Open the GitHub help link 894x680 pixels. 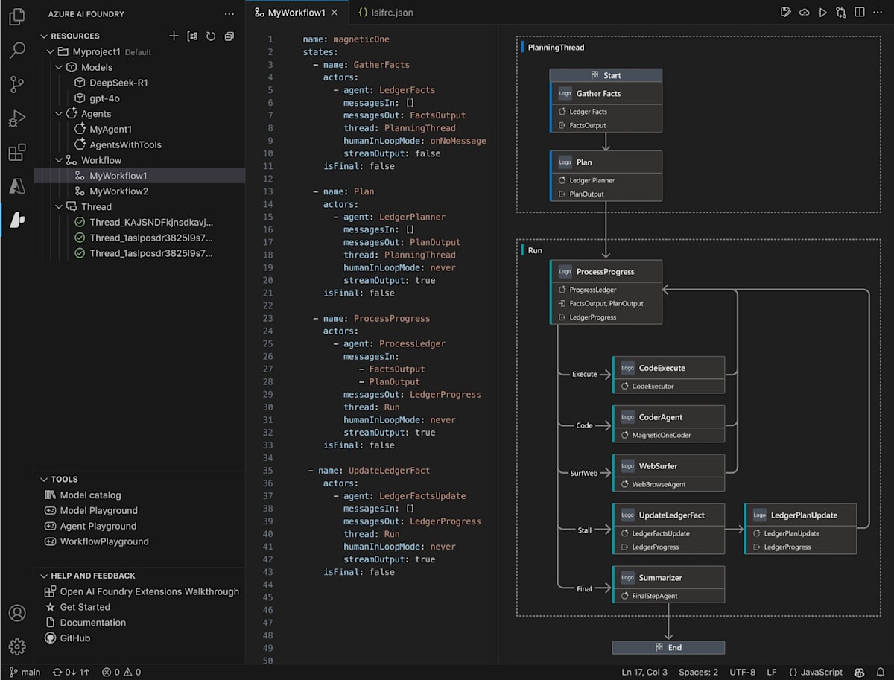(75, 638)
